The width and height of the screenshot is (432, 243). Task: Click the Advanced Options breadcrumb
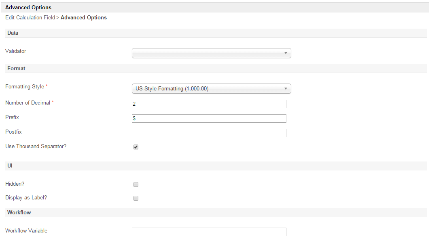(84, 18)
